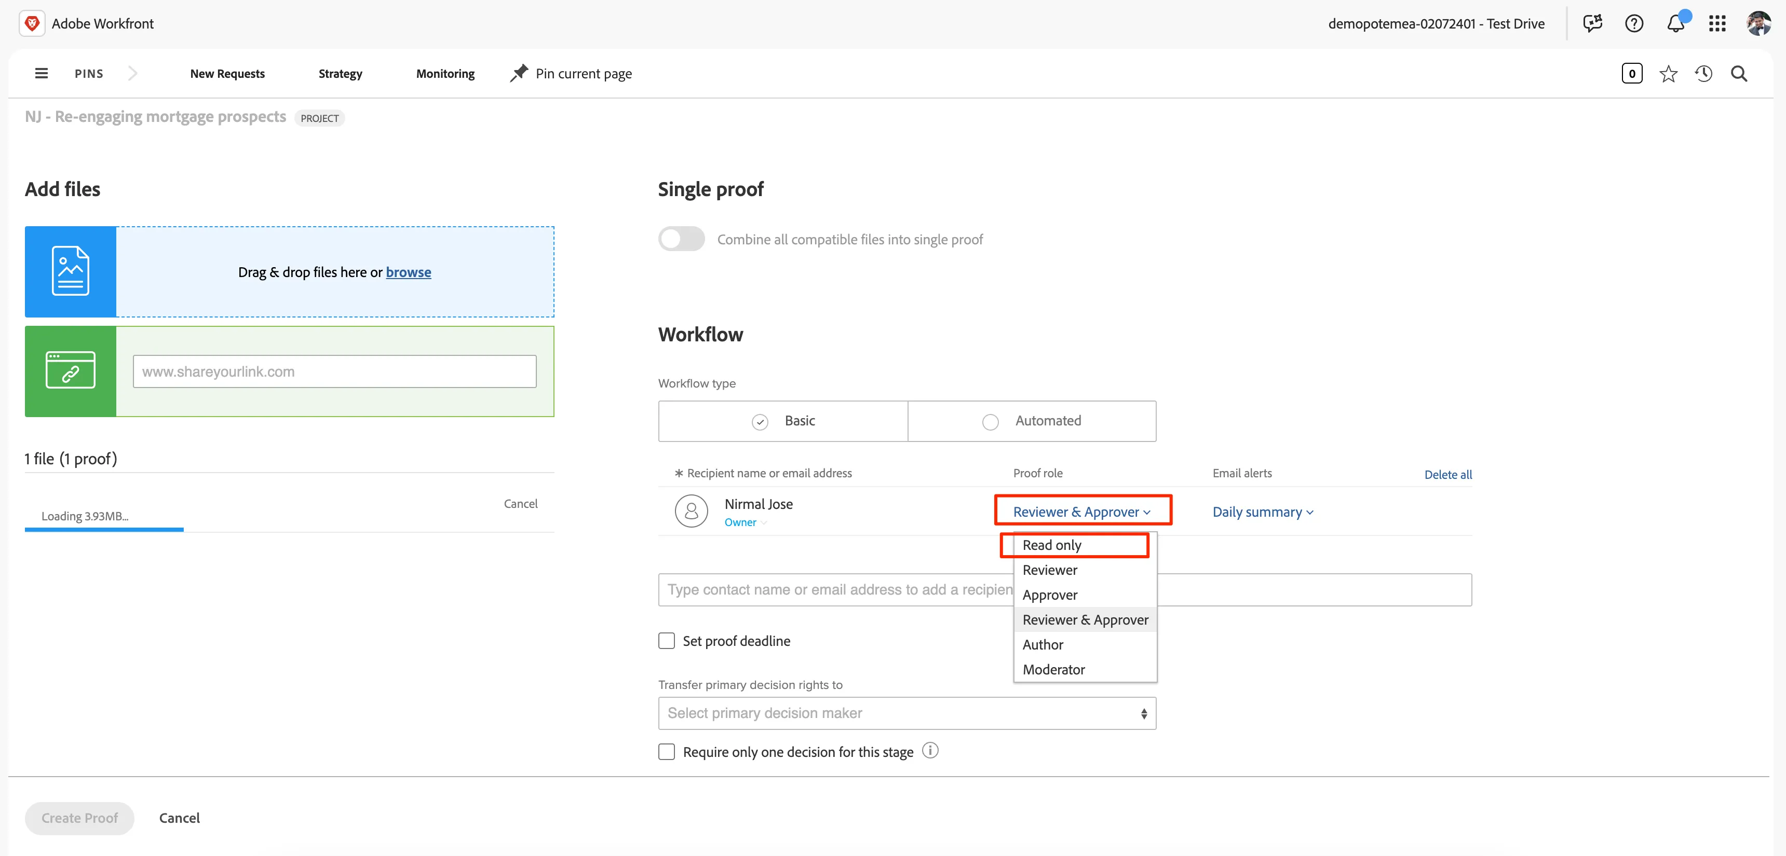Click the green web link icon
Image resolution: width=1786 pixels, height=856 pixels.
(71, 371)
